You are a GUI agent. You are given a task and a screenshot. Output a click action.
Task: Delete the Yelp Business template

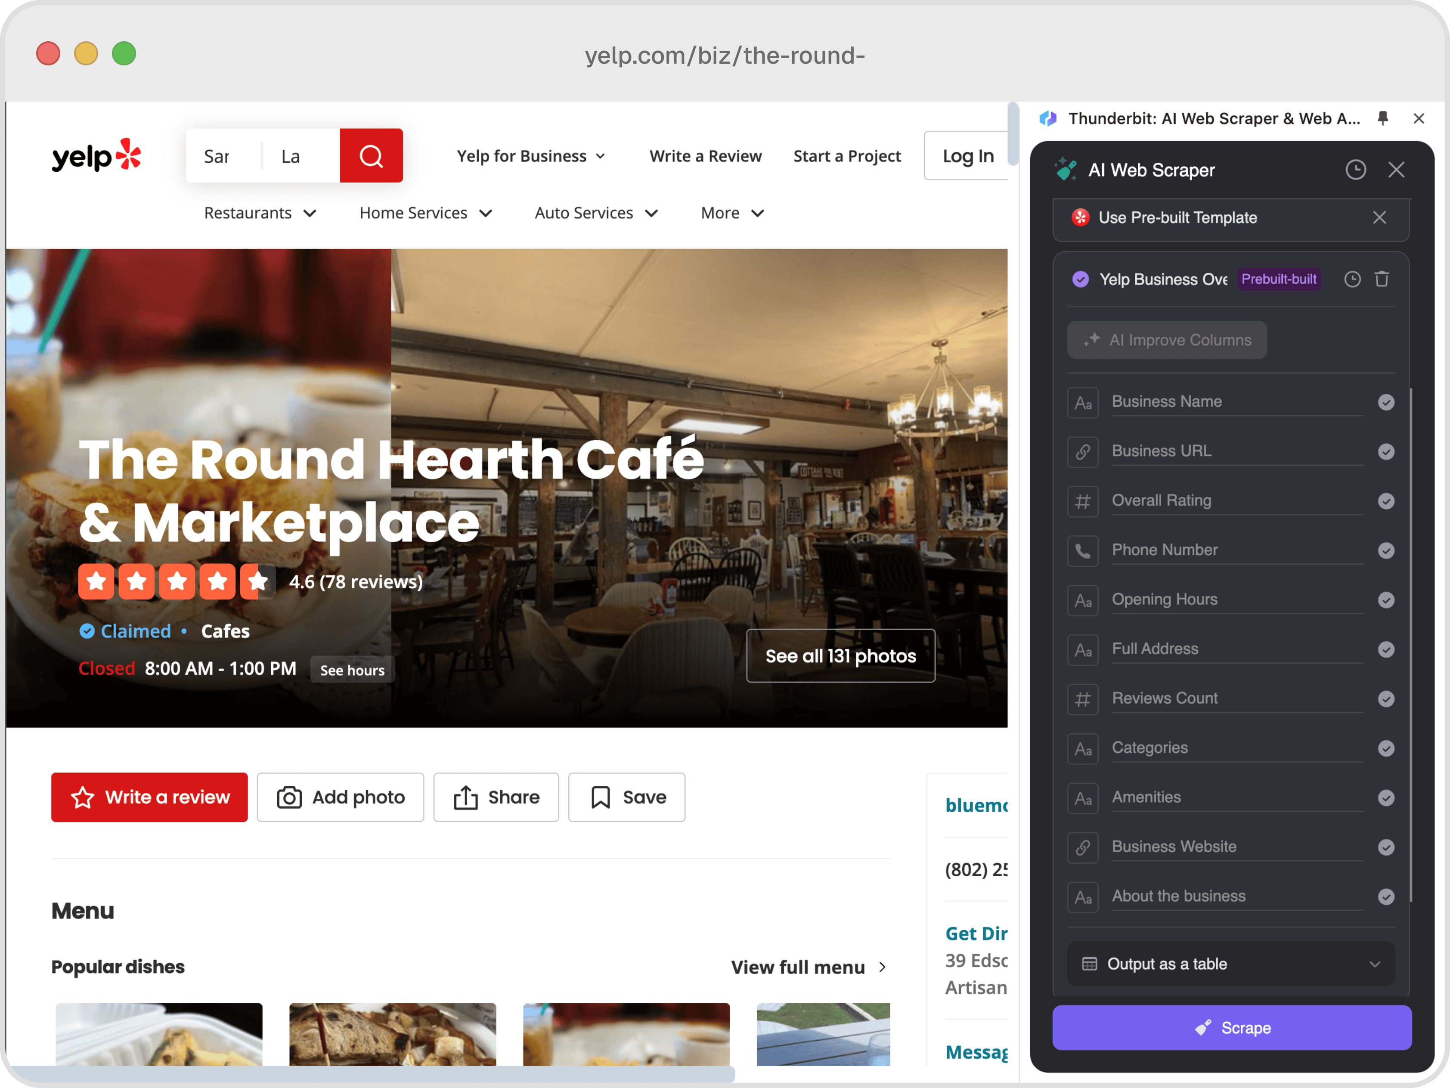(1382, 279)
